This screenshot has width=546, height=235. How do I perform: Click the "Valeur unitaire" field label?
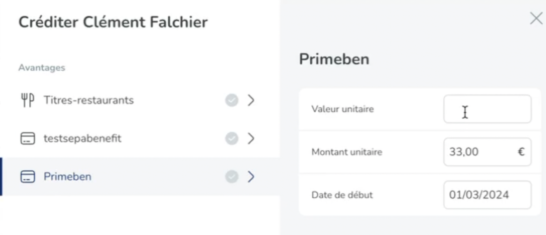coord(342,109)
